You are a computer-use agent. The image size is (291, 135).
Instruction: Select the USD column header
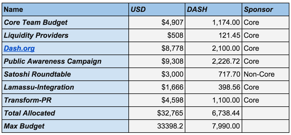pyautogui.click(x=157, y=9)
